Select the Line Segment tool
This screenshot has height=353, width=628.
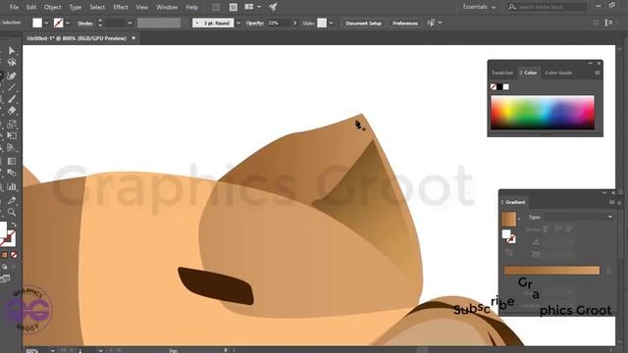pyautogui.click(x=12, y=87)
